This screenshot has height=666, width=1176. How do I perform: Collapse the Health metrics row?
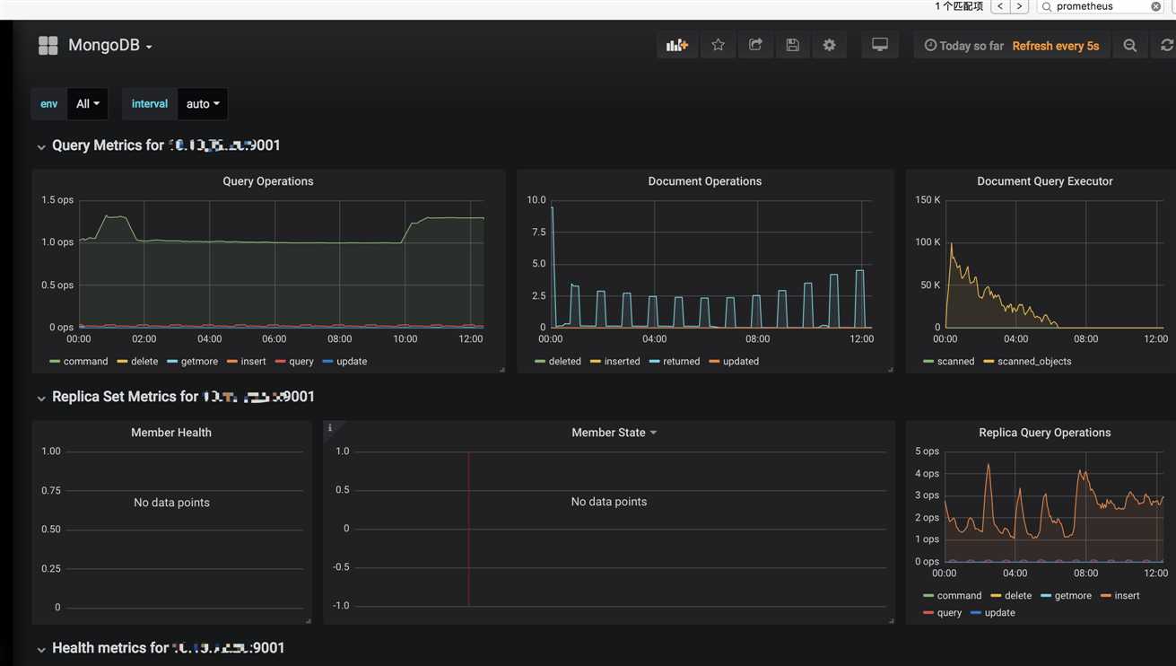coord(40,649)
